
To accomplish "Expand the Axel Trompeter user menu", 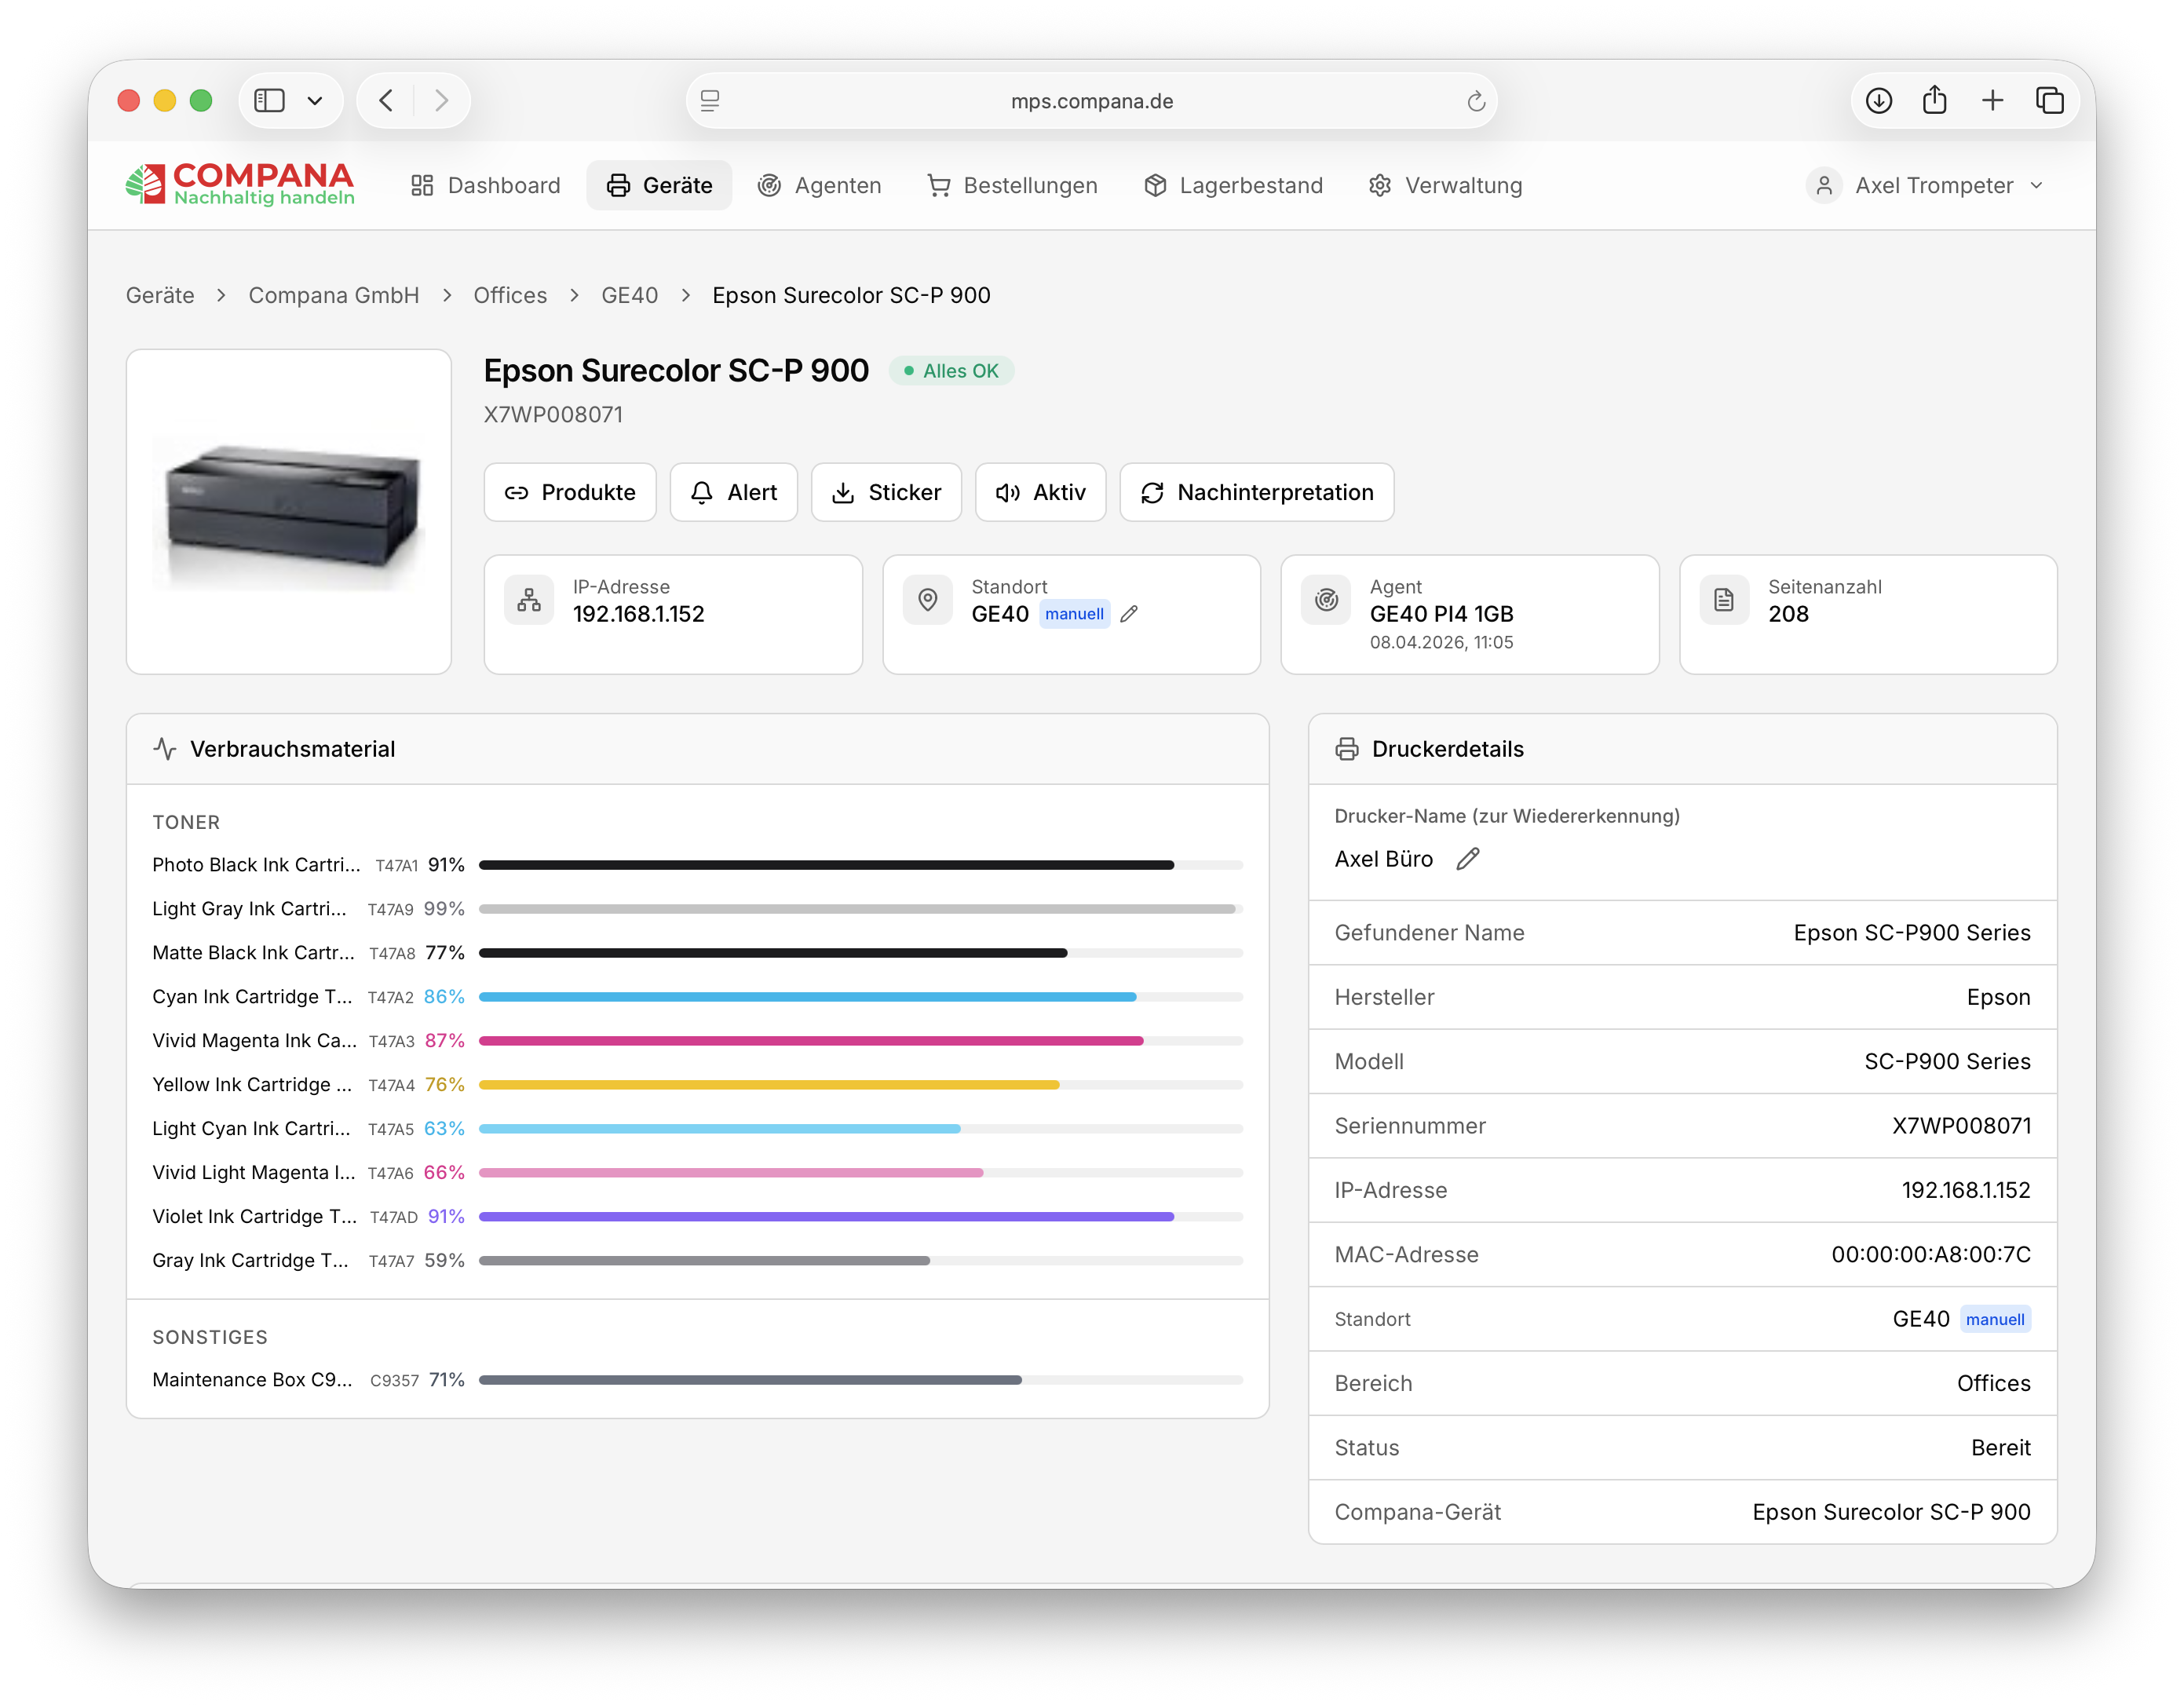I will pos(1926,186).
